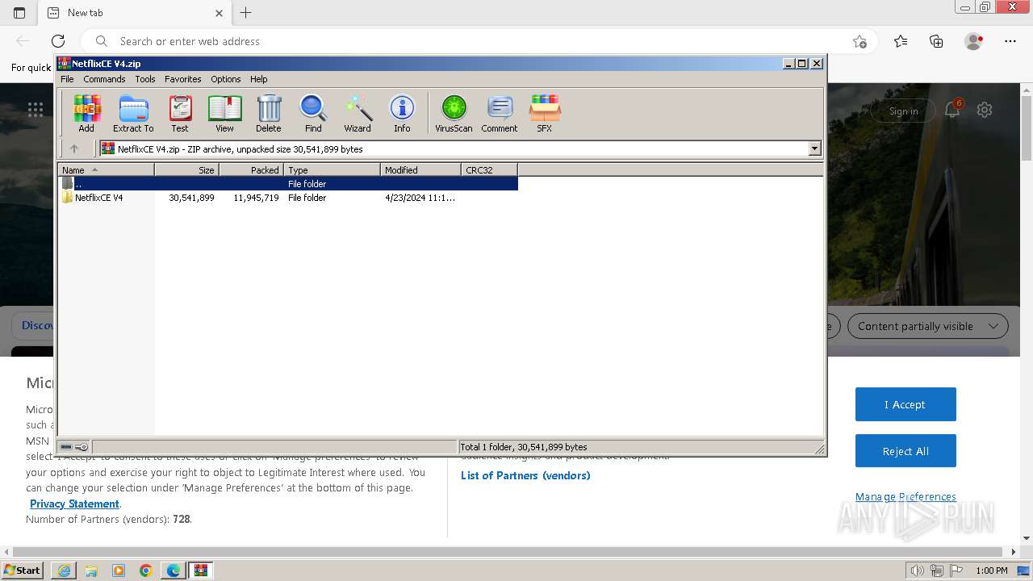Open the Edge profile avatar
This screenshot has width=1033, height=581.
pyautogui.click(x=973, y=41)
